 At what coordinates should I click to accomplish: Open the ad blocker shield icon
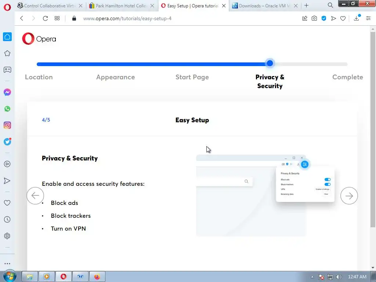324,18
